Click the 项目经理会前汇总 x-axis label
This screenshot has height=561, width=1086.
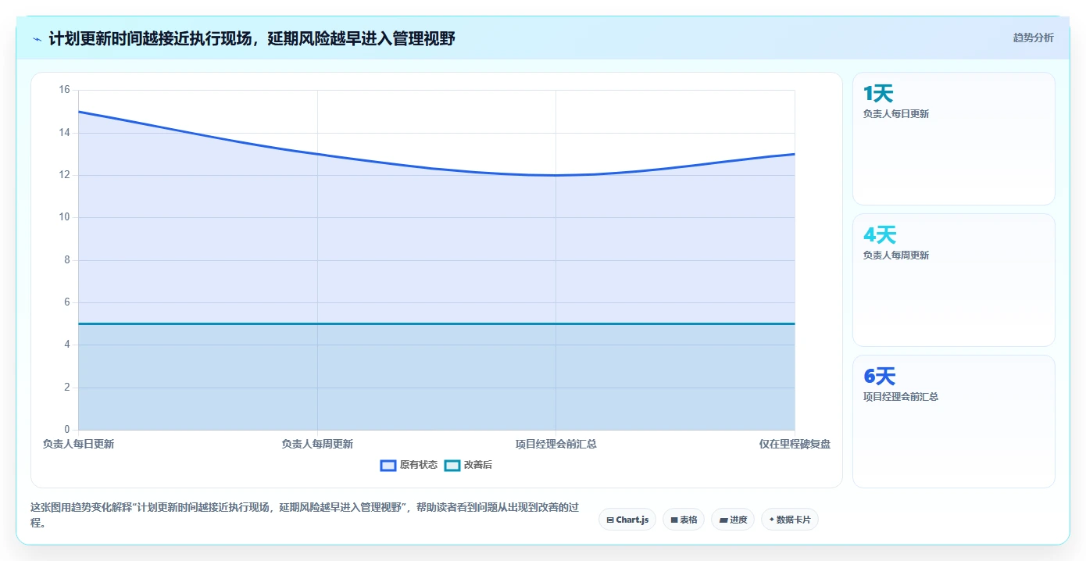pyautogui.click(x=556, y=444)
